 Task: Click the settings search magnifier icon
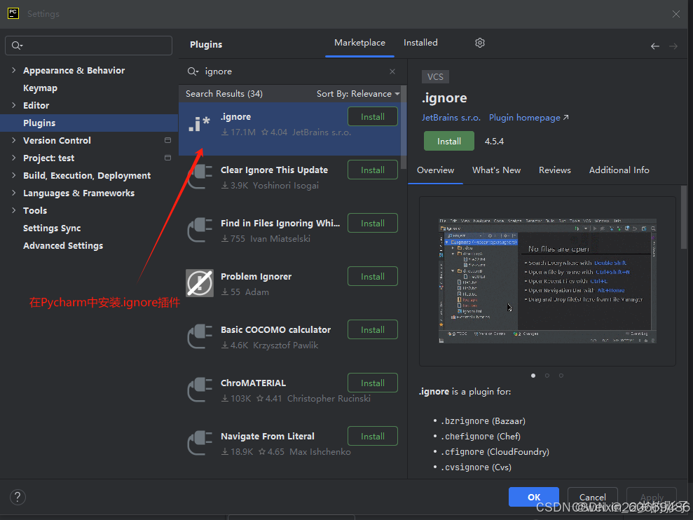pos(17,46)
